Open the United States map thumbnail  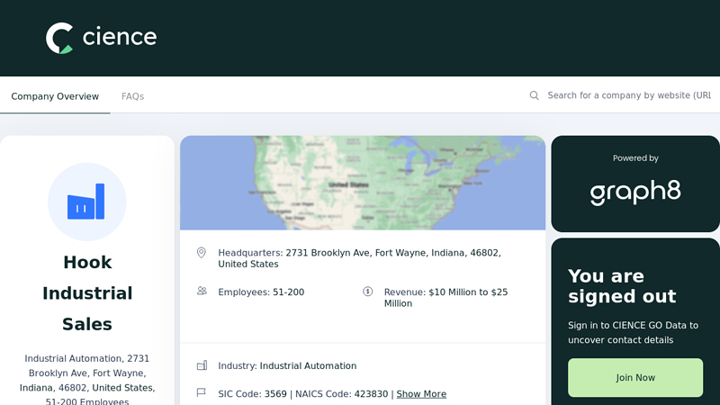tap(363, 183)
